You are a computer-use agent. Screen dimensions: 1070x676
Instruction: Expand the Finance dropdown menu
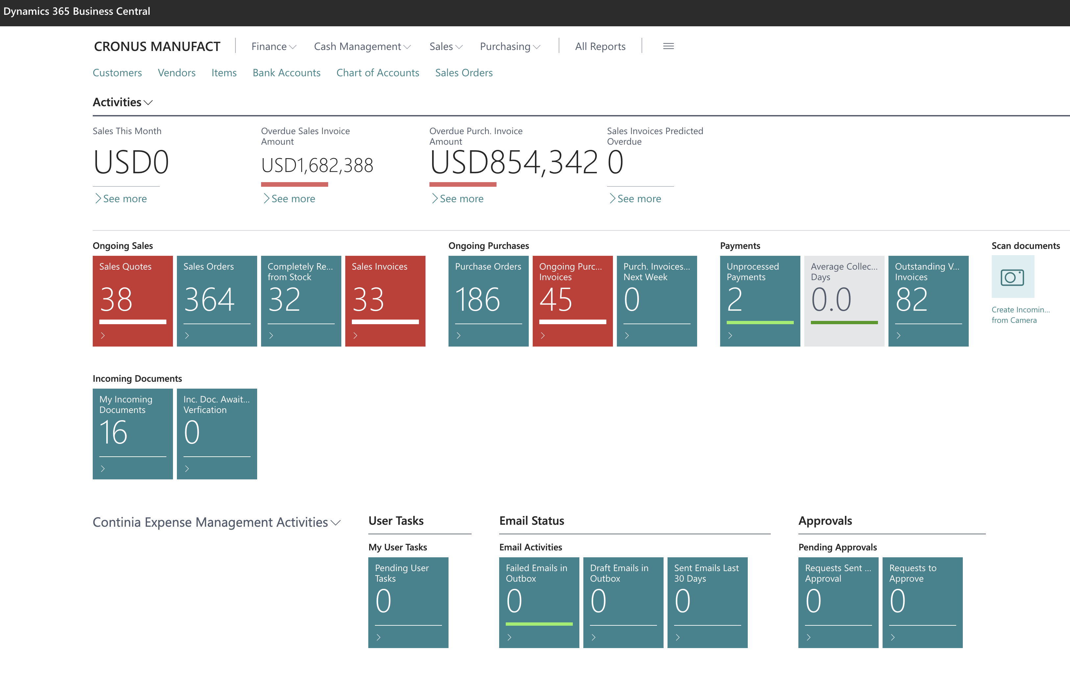point(273,47)
